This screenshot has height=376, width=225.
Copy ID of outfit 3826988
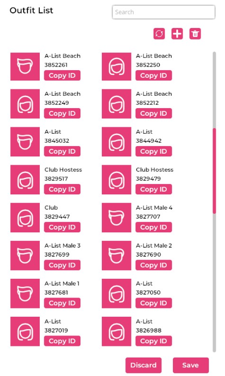(x=153, y=341)
